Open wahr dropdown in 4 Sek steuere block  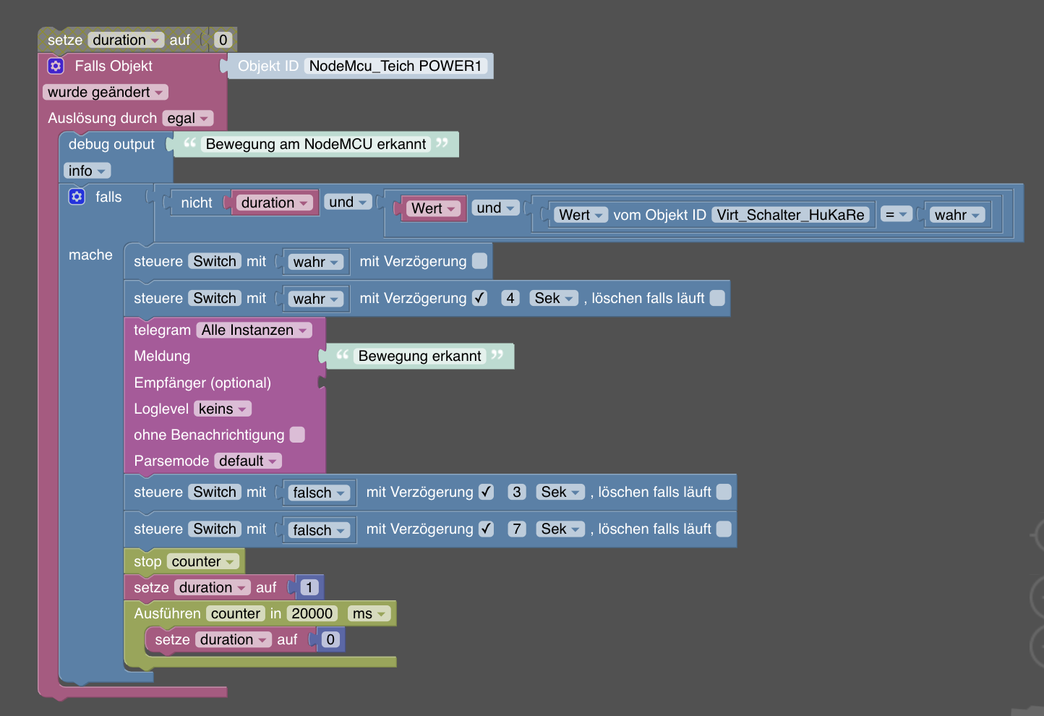click(316, 299)
